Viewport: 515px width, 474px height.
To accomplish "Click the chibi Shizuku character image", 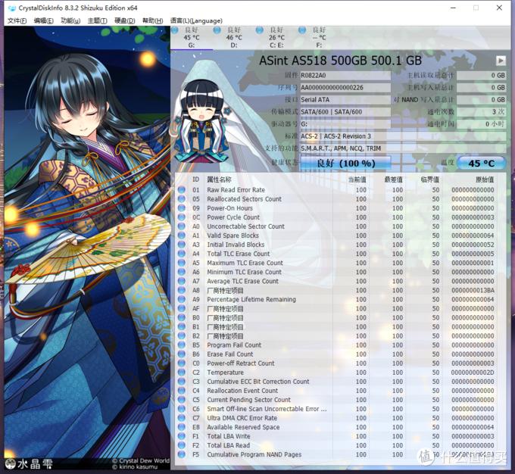I will [x=201, y=122].
